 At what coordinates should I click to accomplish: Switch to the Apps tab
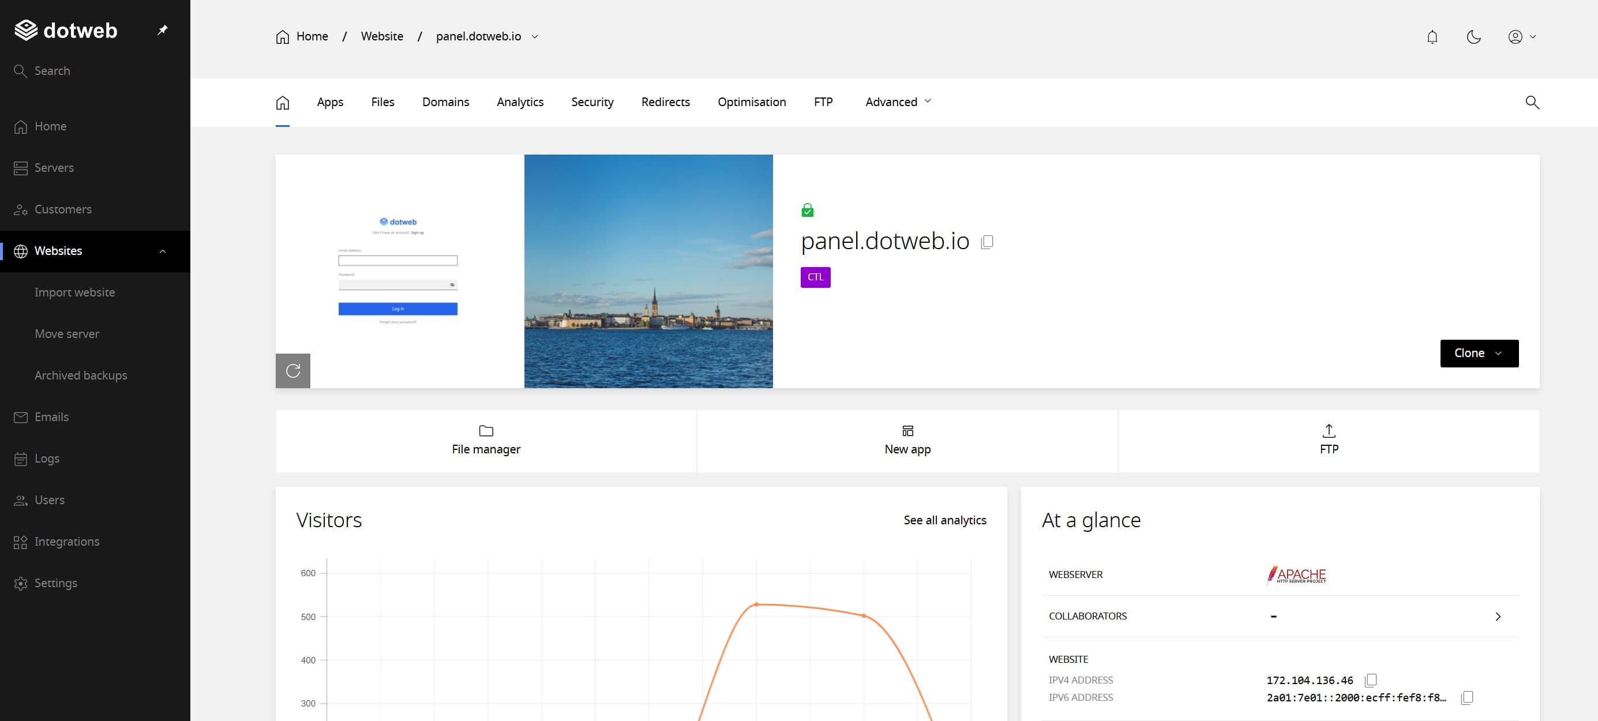click(x=330, y=102)
